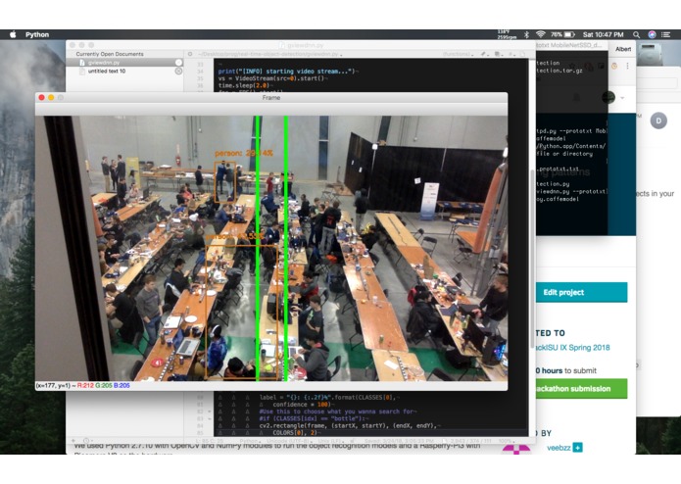Click the Sat 10:47 PM clock
Screen dimensions: 681x484
[x=603, y=34]
